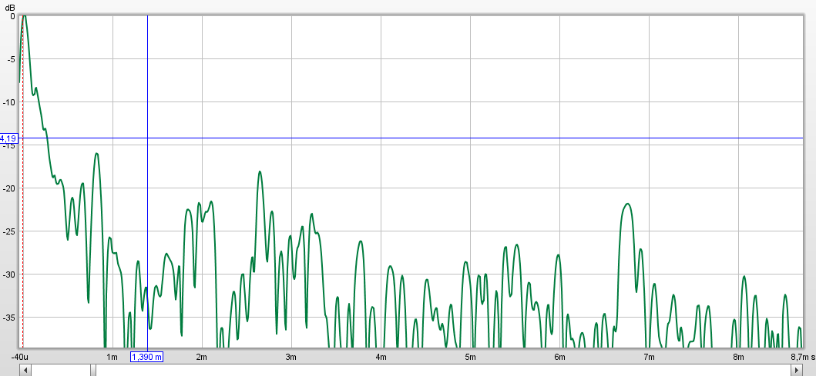Click the -25 dB axis label

click(10, 231)
